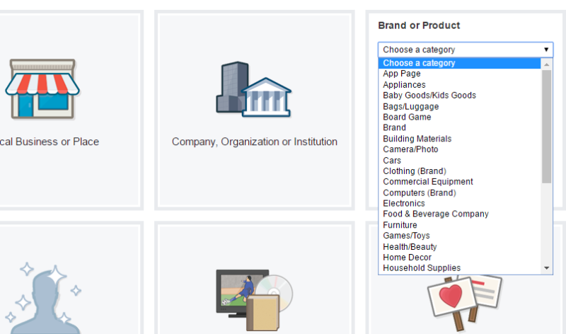Select App Page from the category list
The image size is (566, 334).
pyautogui.click(x=459, y=74)
